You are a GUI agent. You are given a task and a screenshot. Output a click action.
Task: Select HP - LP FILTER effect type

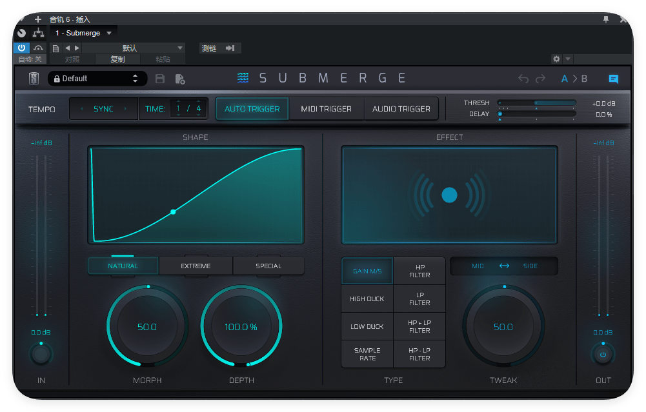[x=419, y=354]
